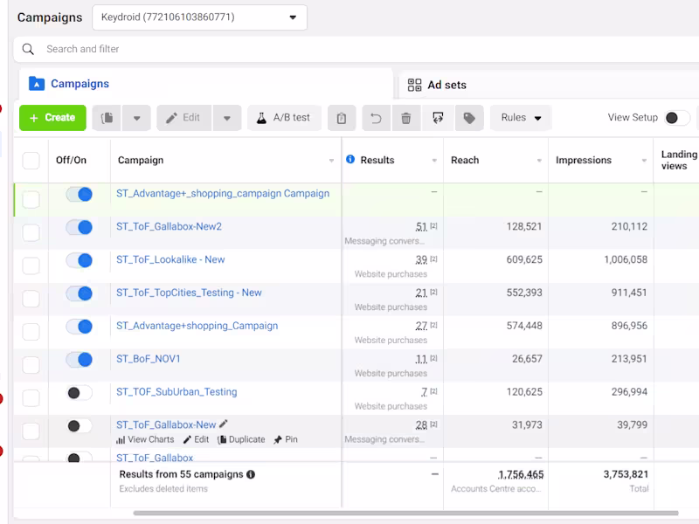Click the undo arrow icon
The height and width of the screenshot is (524, 699).
pos(377,118)
